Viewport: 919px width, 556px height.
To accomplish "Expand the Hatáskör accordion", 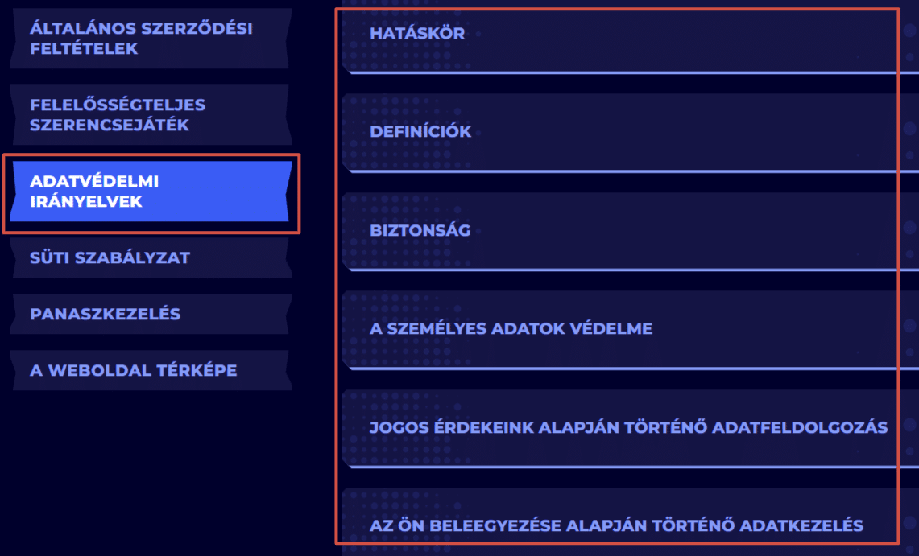I will tap(620, 35).
